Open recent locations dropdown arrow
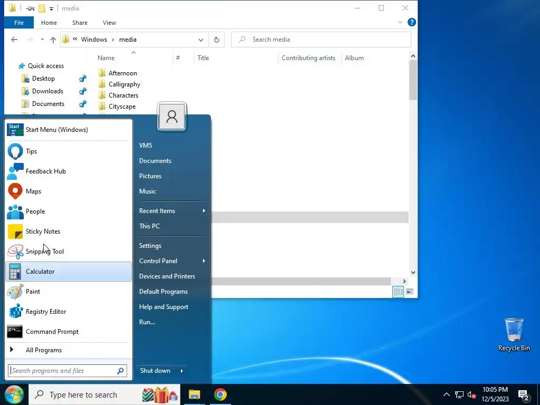Screen dimensions: 540x405 42,40
